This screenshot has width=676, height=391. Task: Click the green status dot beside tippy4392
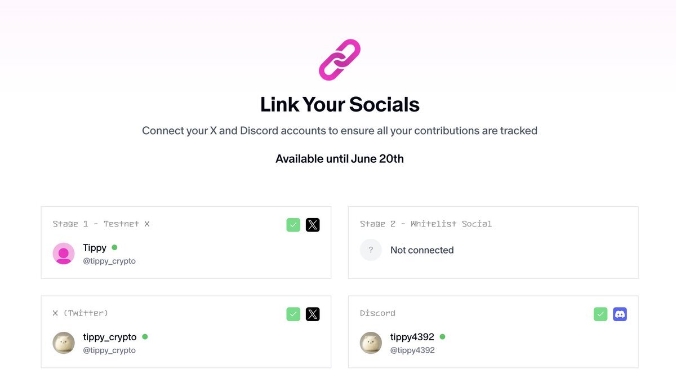point(442,336)
